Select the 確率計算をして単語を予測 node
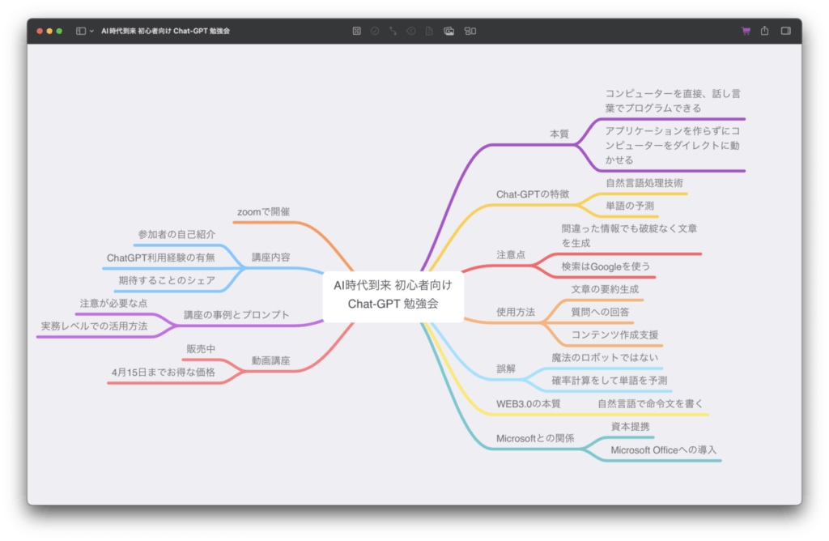Viewport: 829px width, 541px height. (610, 380)
